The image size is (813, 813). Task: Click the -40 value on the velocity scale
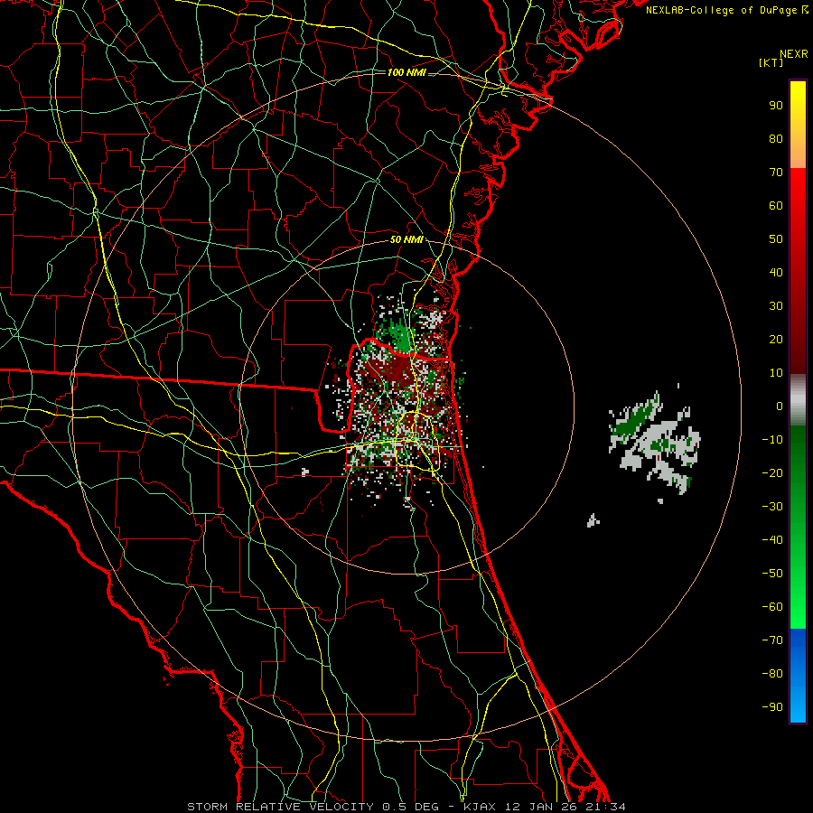point(772,540)
